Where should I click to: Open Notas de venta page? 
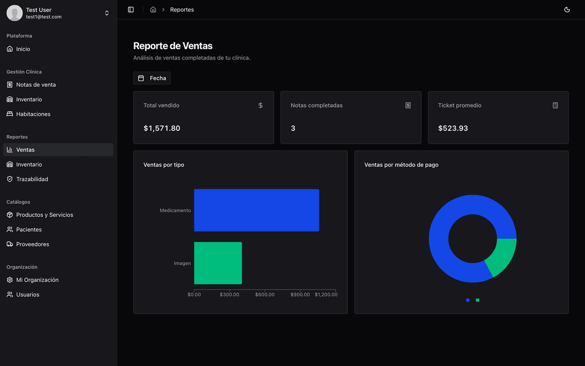tap(36, 85)
